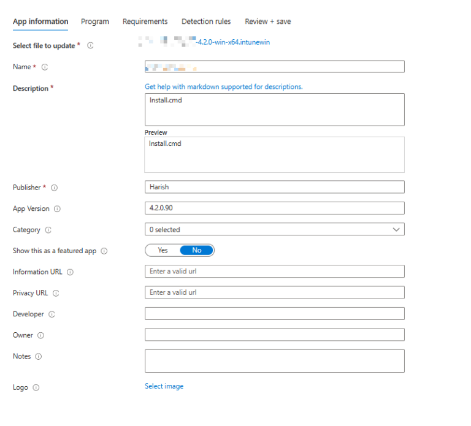Screen dimensions: 471x426
Task: Click info icon beside Publisher label
Action: 54,188
